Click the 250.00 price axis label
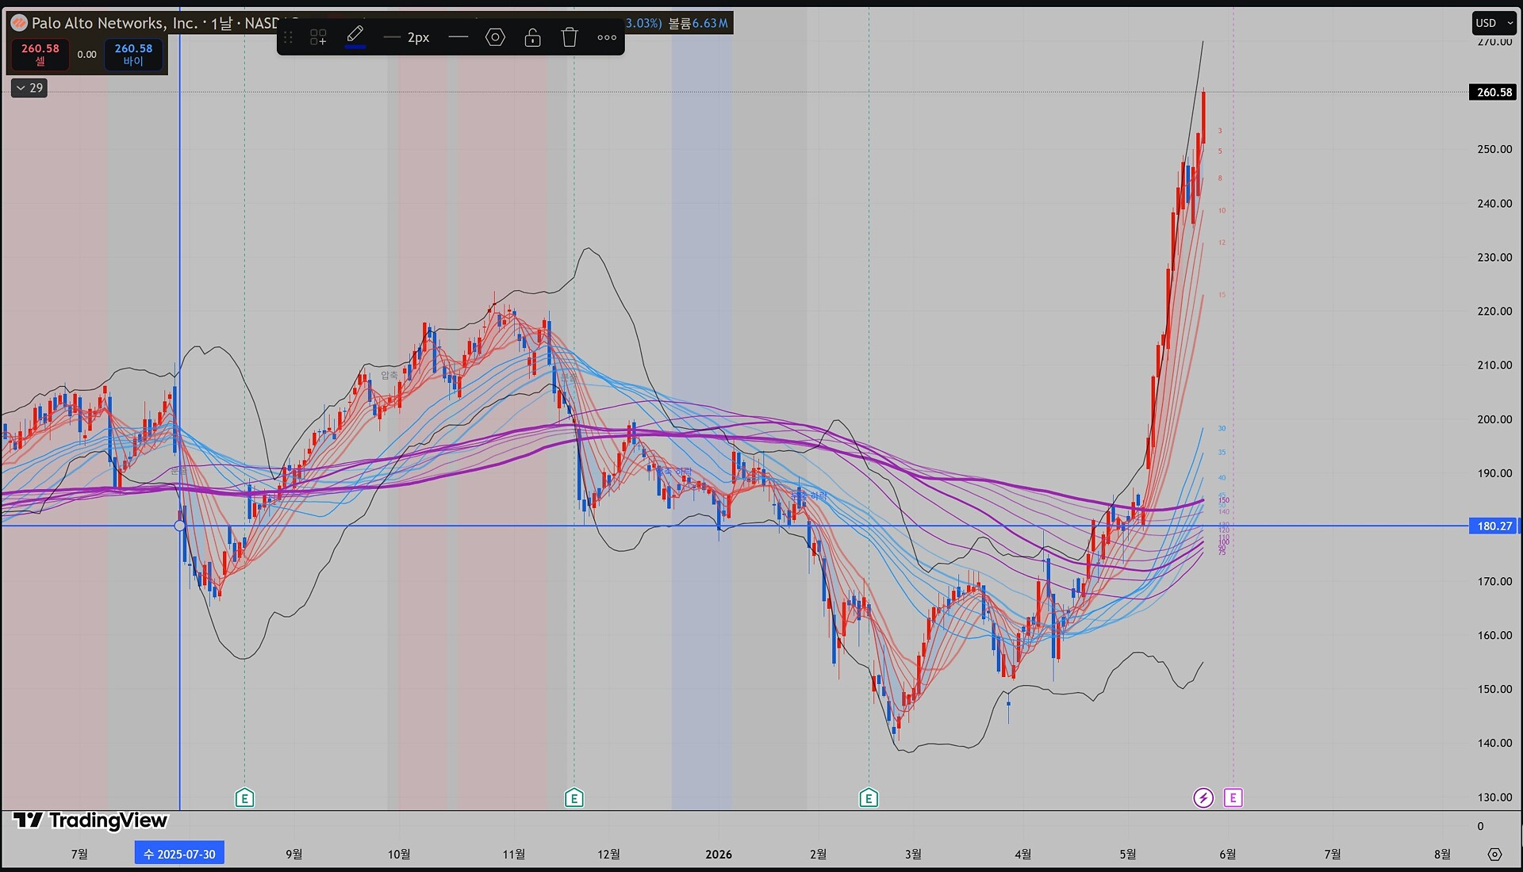1523x872 pixels. point(1494,149)
